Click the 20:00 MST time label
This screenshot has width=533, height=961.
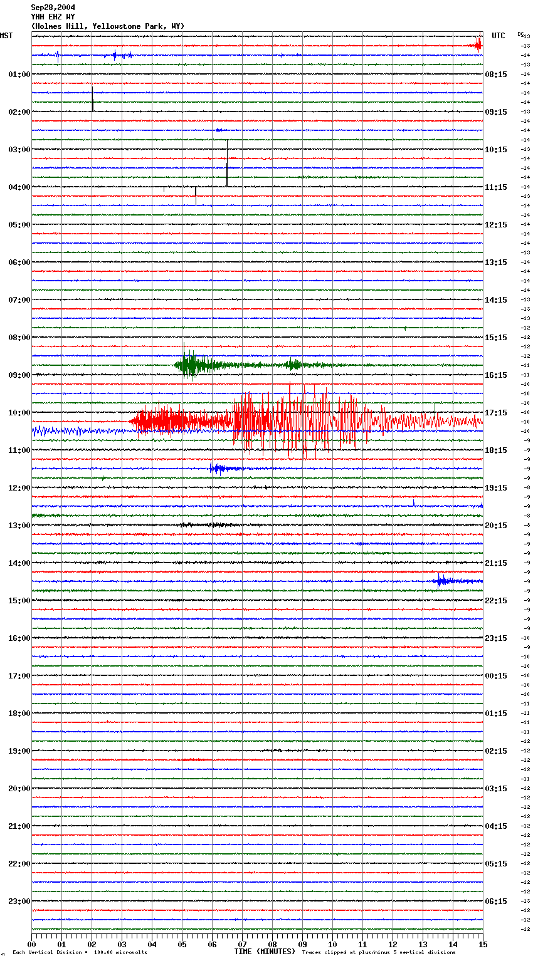[x=19, y=789]
